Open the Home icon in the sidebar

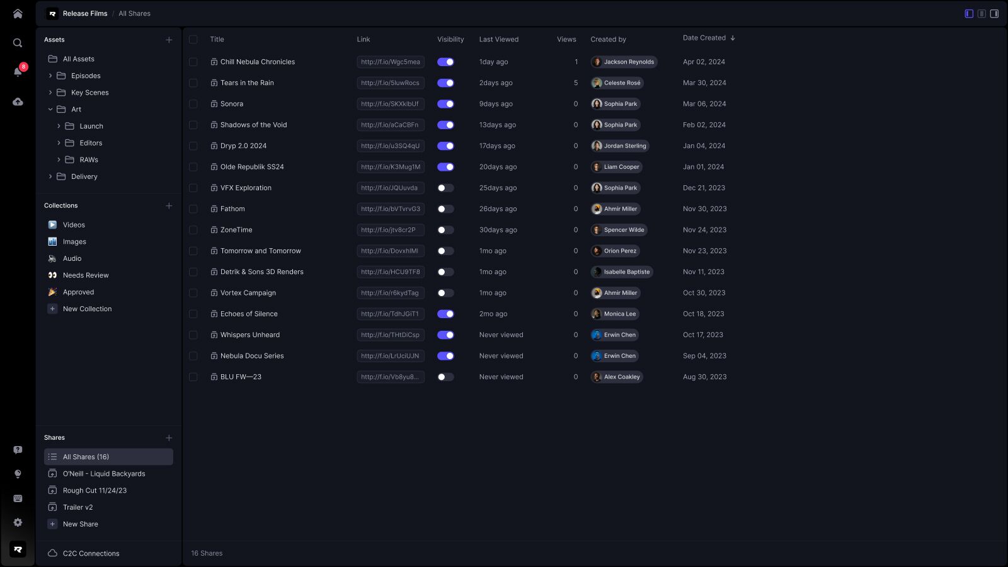17,13
